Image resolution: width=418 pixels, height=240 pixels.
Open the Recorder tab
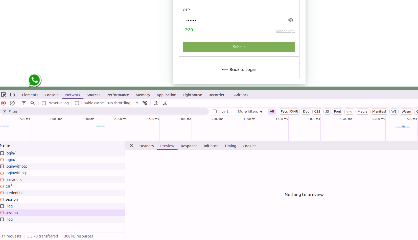tap(217, 95)
